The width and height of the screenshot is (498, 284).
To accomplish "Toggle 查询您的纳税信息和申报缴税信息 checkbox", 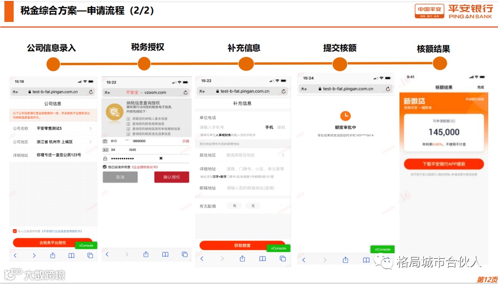I will [128, 129].
